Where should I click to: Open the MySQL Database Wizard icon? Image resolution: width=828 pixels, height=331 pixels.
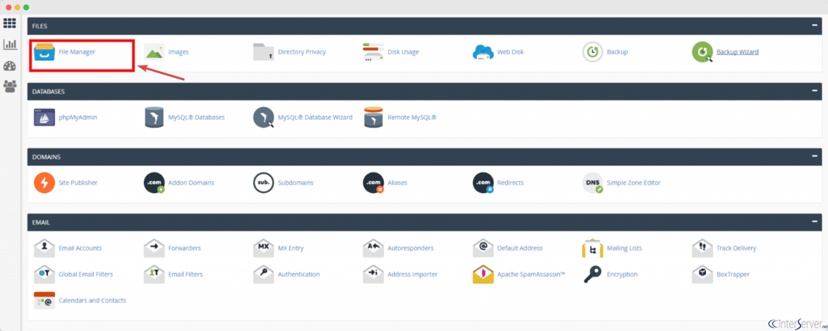coord(263,118)
